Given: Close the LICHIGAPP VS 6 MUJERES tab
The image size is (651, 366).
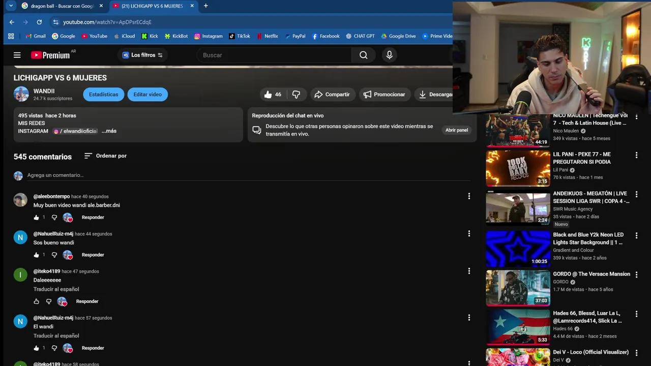Looking at the screenshot, I should click(192, 6).
